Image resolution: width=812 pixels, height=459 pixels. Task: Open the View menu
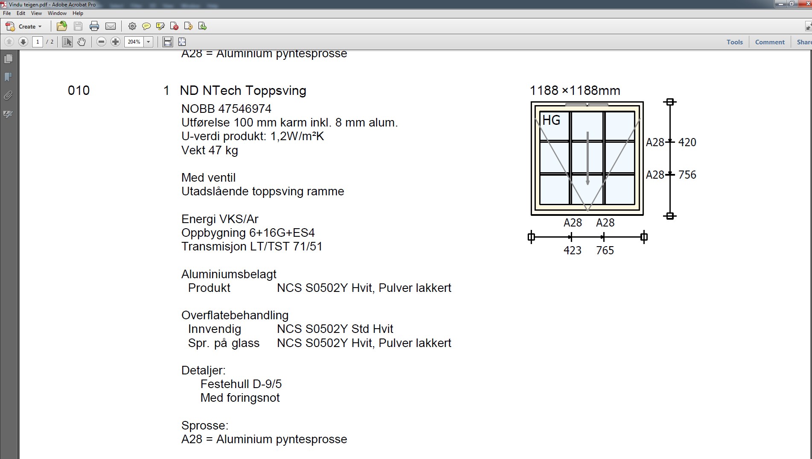coord(36,13)
